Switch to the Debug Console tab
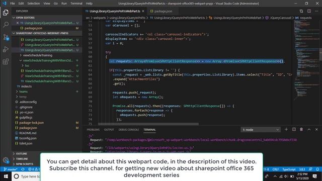The image size is (322, 181). (x=129, y=130)
